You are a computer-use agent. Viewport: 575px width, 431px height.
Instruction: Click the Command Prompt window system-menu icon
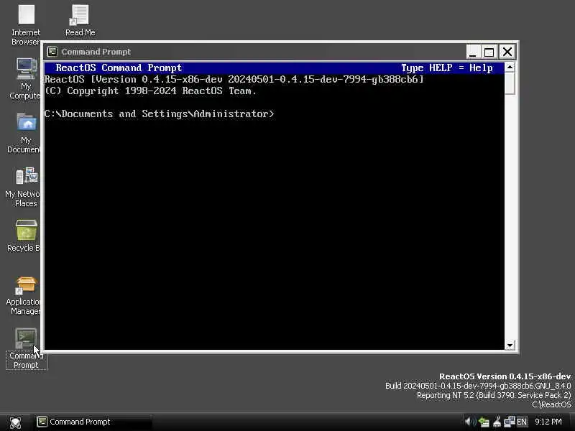point(52,52)
